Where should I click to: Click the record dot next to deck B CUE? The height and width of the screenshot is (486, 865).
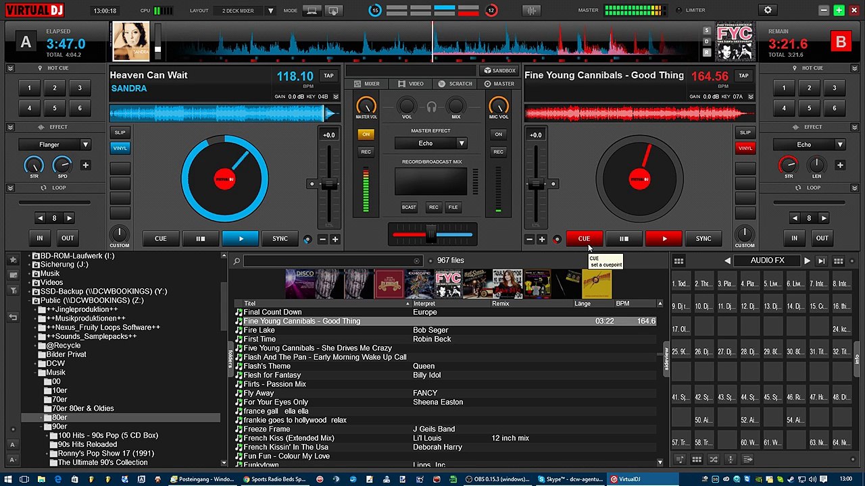pos(557,239)
